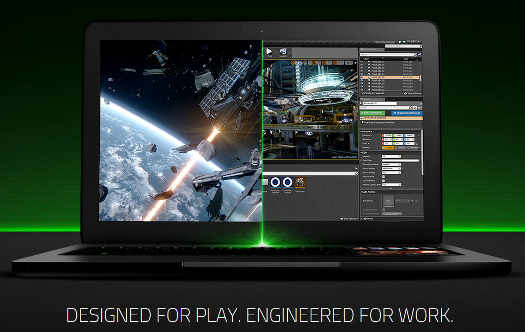Open the property matrix grid icon in Details
The width and height of the screenshot is (525, 332).
coord(415,108)
